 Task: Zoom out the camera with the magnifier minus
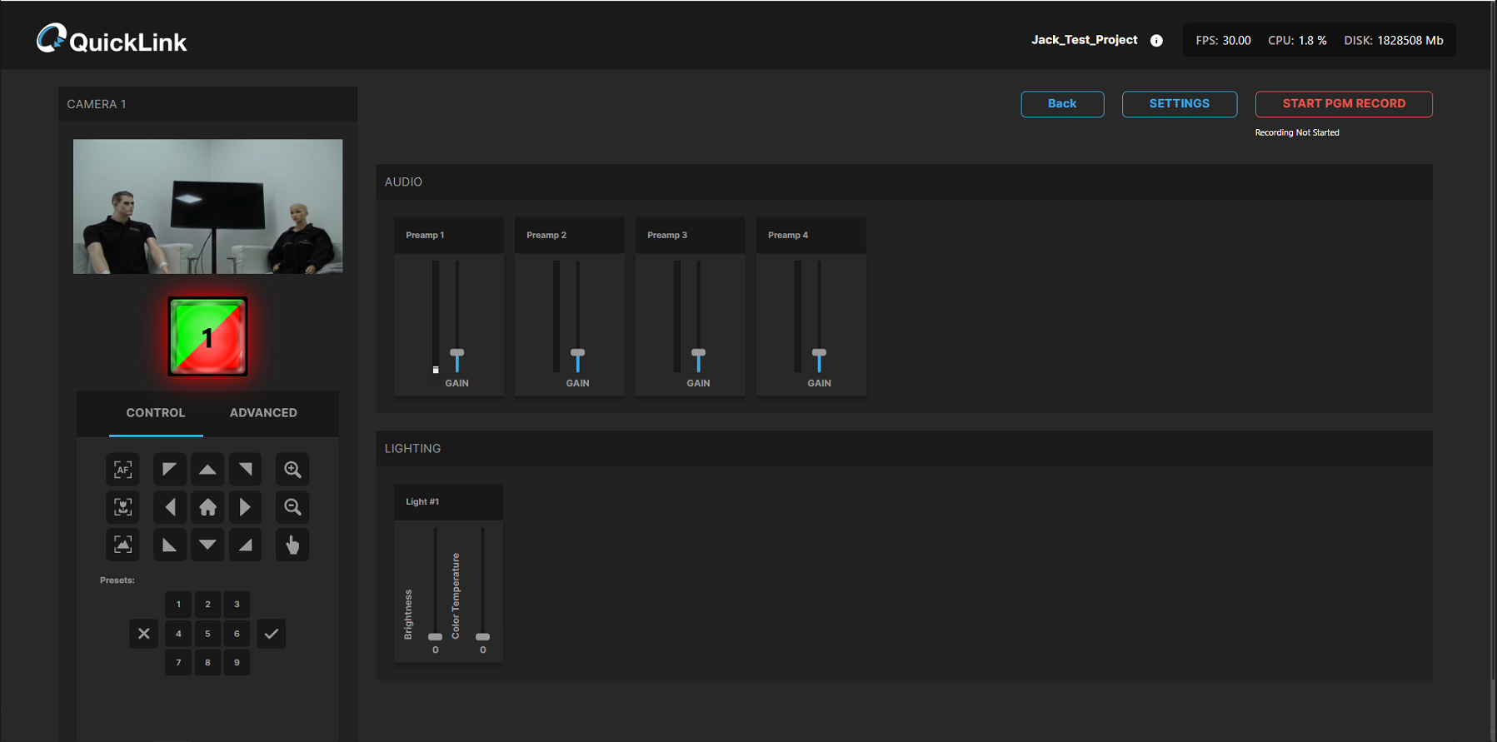coord(292,507)
